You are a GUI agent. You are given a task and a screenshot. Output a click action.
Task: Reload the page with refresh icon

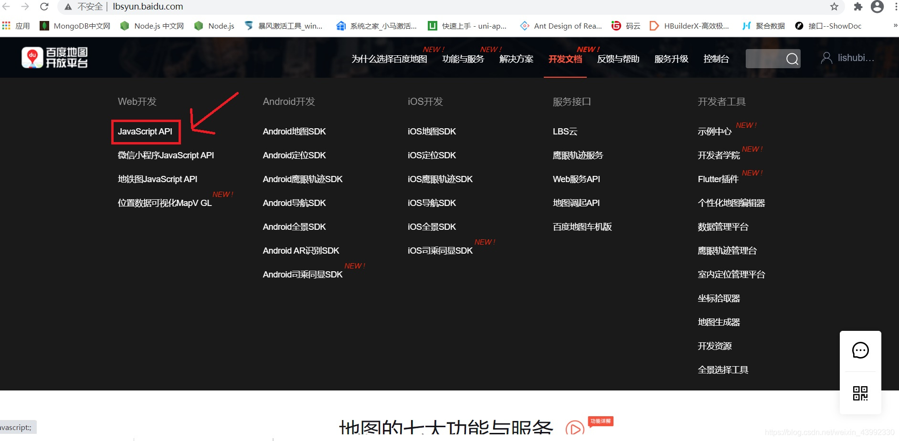44,7
